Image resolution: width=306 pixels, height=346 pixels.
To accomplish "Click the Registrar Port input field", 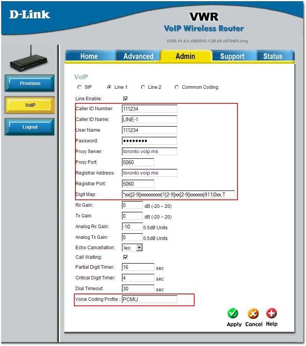I will [x=138, y=184].
